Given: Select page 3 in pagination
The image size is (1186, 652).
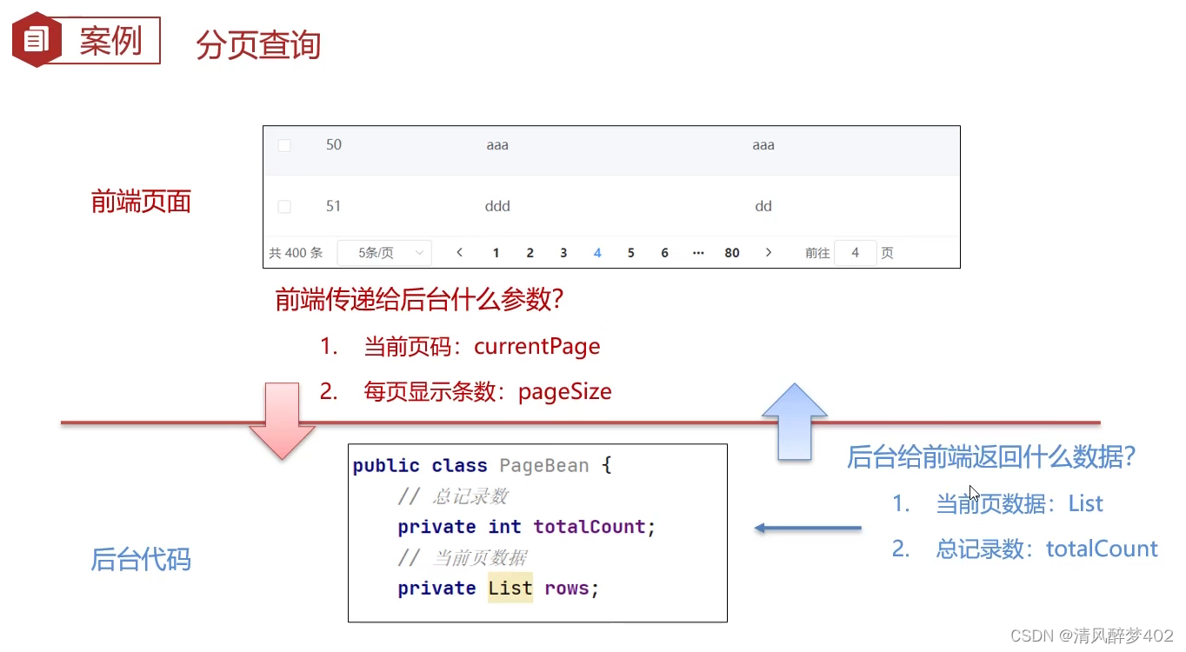Looking at the screenshot, I should pyautogui.click(x=563, y=253).
